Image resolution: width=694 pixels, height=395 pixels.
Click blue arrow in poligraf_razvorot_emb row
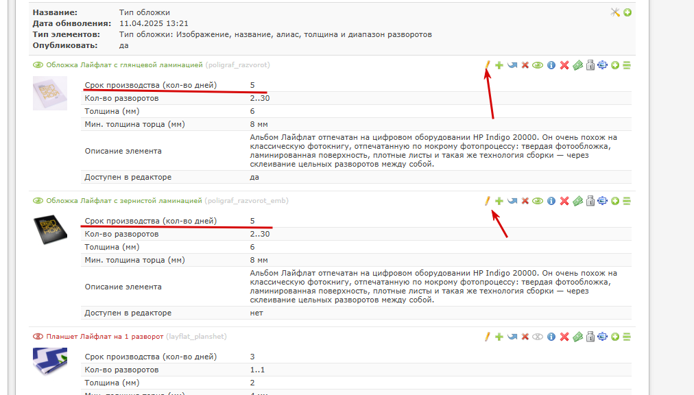coord(512,201)
